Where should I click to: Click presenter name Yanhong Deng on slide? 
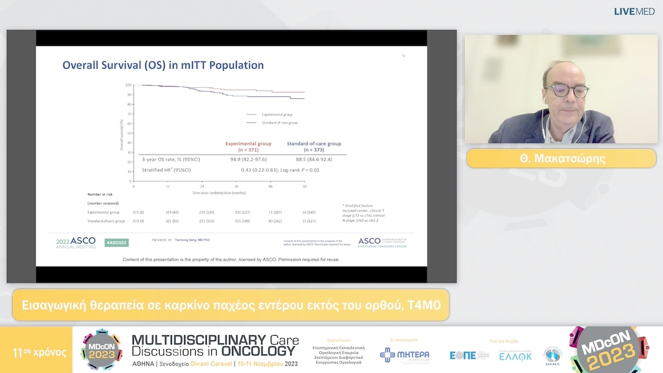192,240
